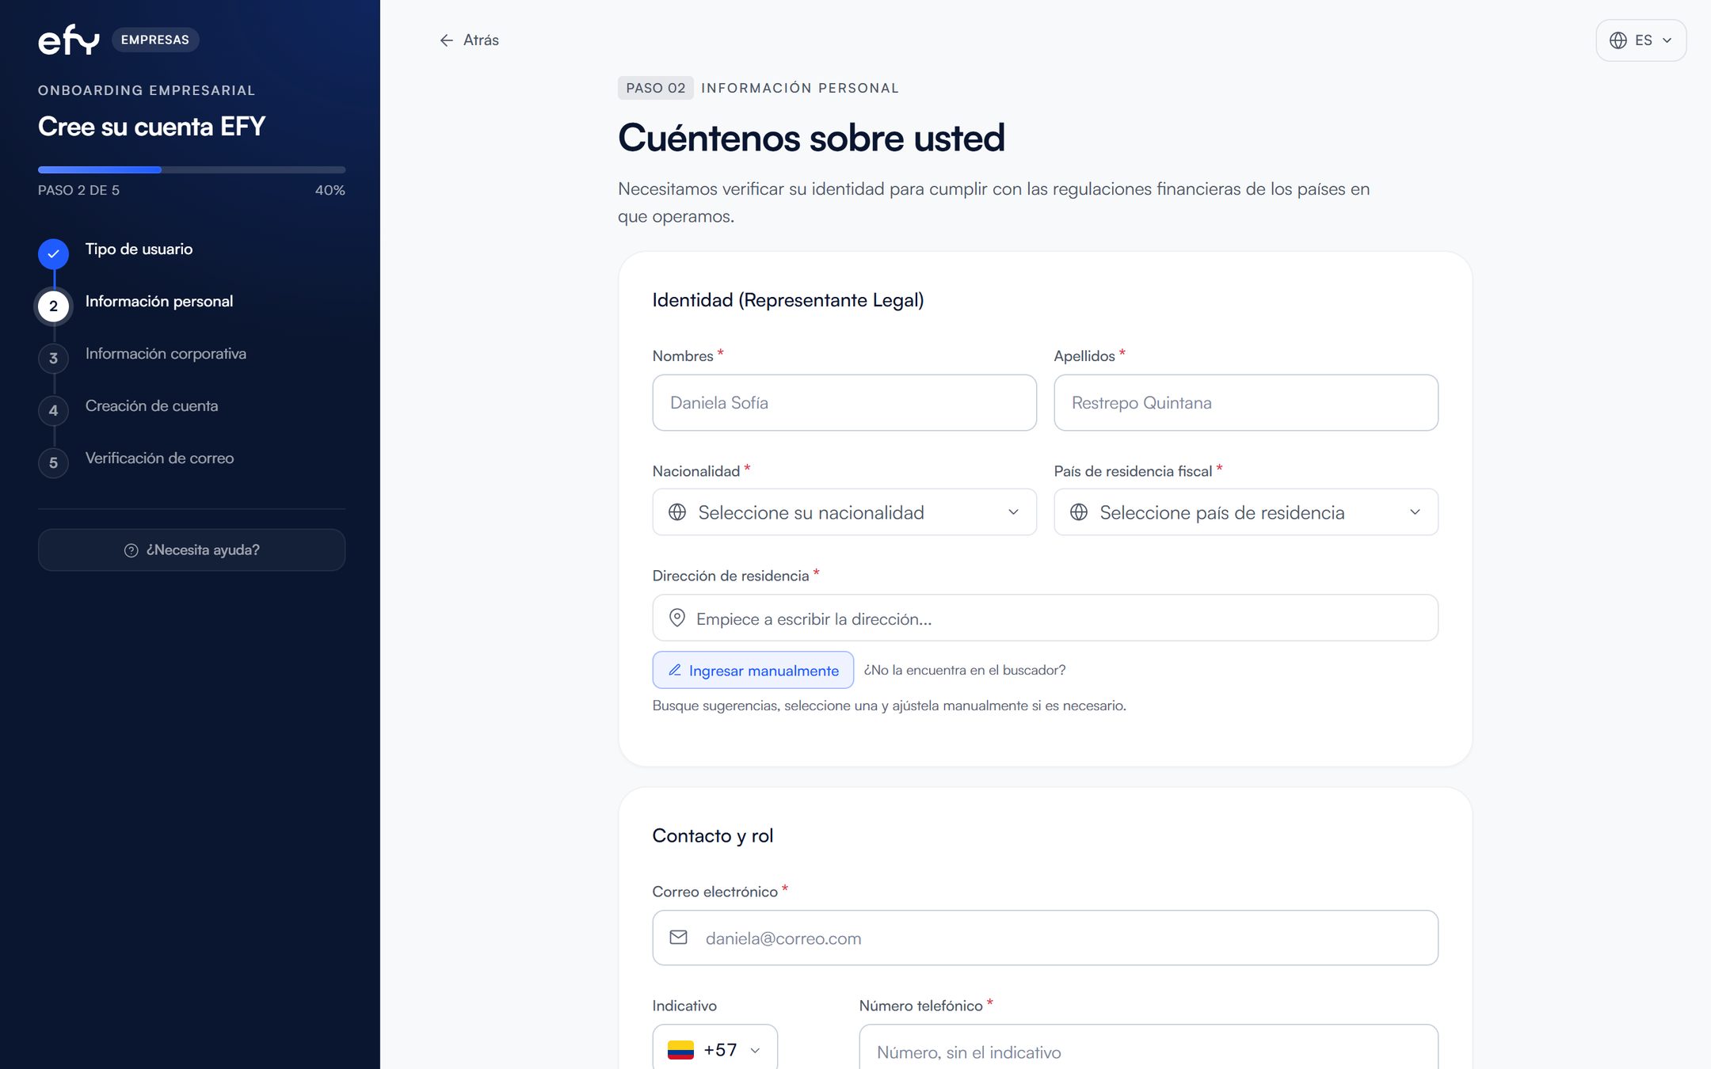Click the efy logo
Viewport: 1711px width, 1069px height.
[x=69, y=40]
